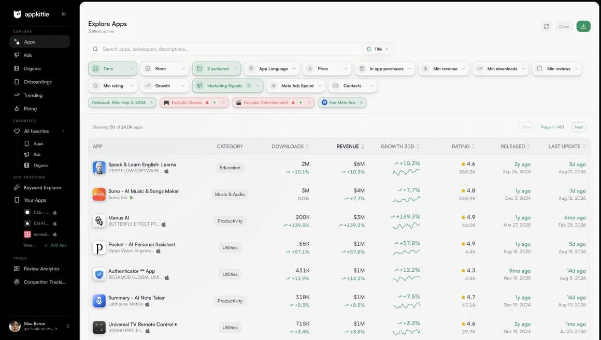
Task: Click Music & Audio category tag
Action: click(x=230, y=195)
